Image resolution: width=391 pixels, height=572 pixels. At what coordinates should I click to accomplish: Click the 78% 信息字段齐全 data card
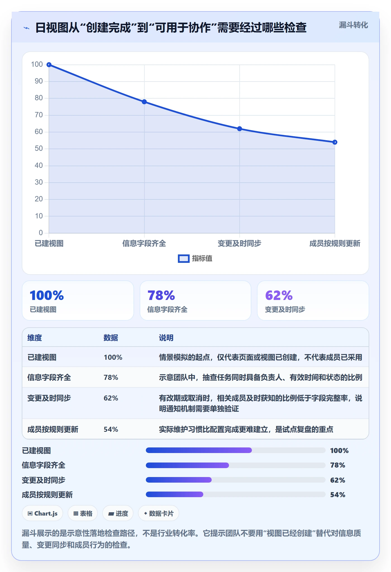[x=195, y=301]
